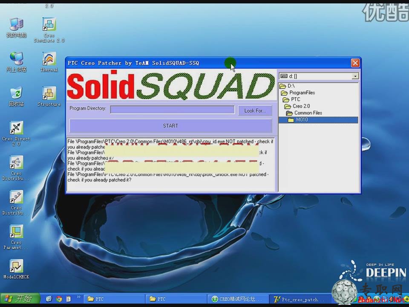Click the log line mentioning protk_unlock.exe
This screenshot has width=409, height=307.
point(168,177)
